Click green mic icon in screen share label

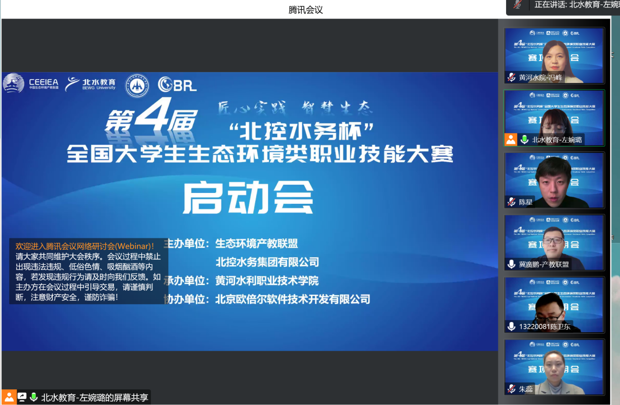click(x=34, y=397)
